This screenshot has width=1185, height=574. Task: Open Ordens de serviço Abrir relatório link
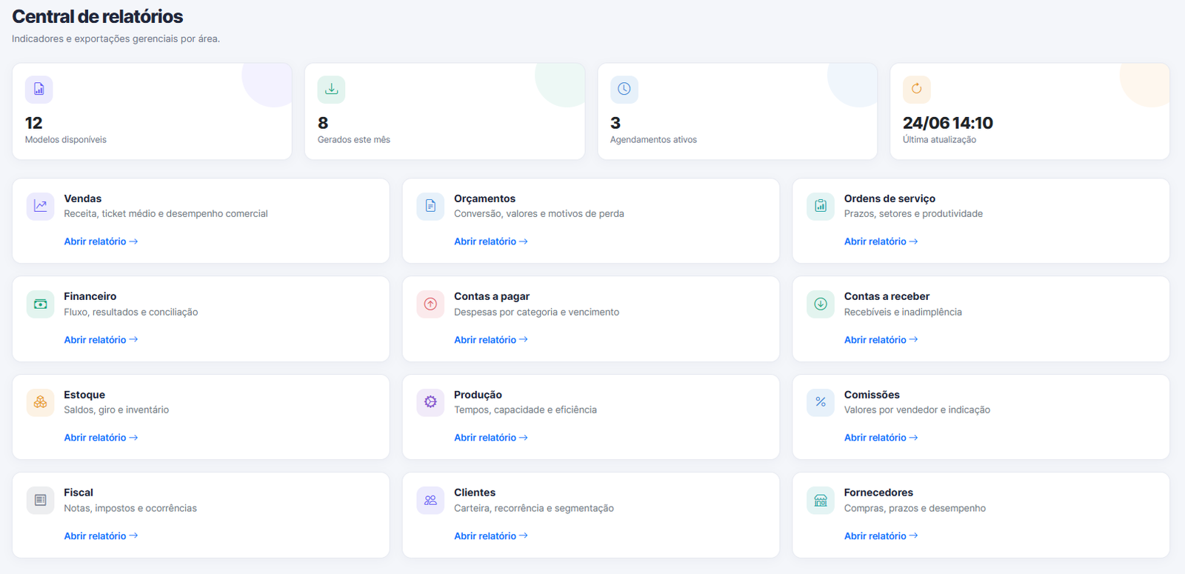[881, 241]
